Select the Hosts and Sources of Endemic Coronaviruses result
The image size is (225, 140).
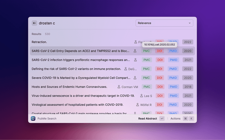pos(73,87)
